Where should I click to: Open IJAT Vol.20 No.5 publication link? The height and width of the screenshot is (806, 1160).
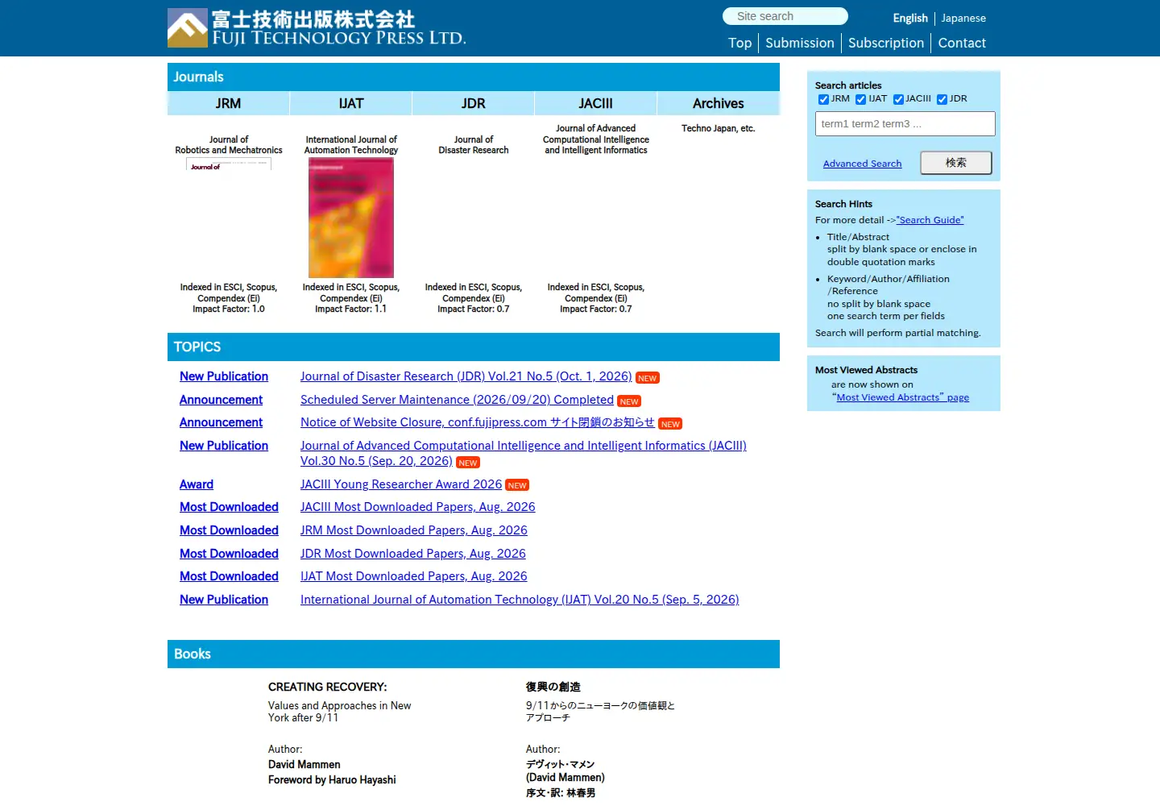[520, 600]
